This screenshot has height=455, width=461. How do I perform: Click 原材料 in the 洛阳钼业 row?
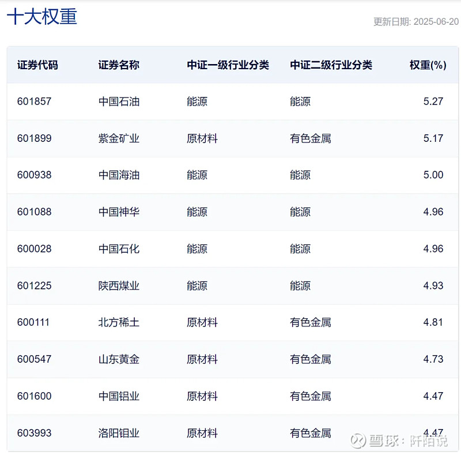pos(202,433)
